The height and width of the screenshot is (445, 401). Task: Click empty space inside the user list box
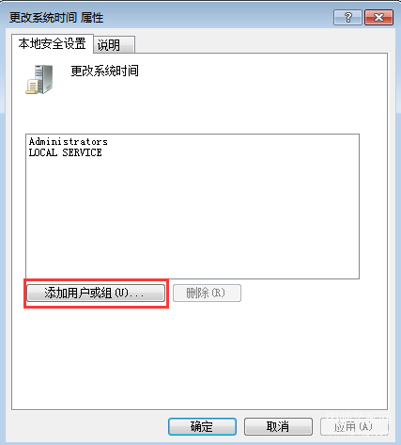tap(193, 219)
